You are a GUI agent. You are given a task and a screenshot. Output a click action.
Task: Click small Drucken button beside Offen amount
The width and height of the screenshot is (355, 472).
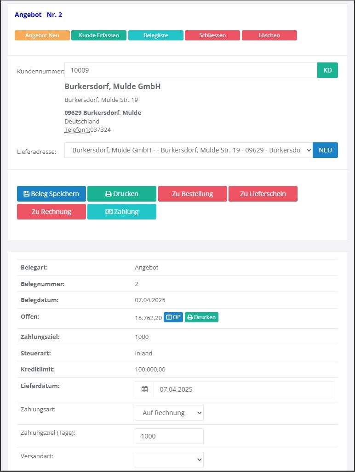pyautogui.click(x=201, y=317)
